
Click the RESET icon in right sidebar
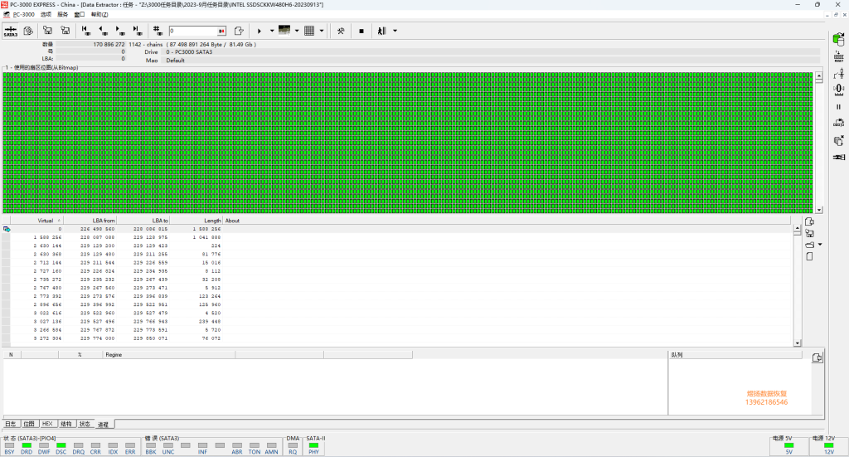pos(839,56)
